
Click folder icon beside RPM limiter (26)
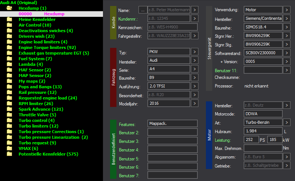(9, 103)
